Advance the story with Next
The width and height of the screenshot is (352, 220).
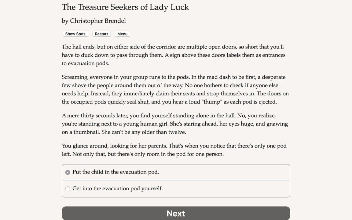click(x=176, y=213)
